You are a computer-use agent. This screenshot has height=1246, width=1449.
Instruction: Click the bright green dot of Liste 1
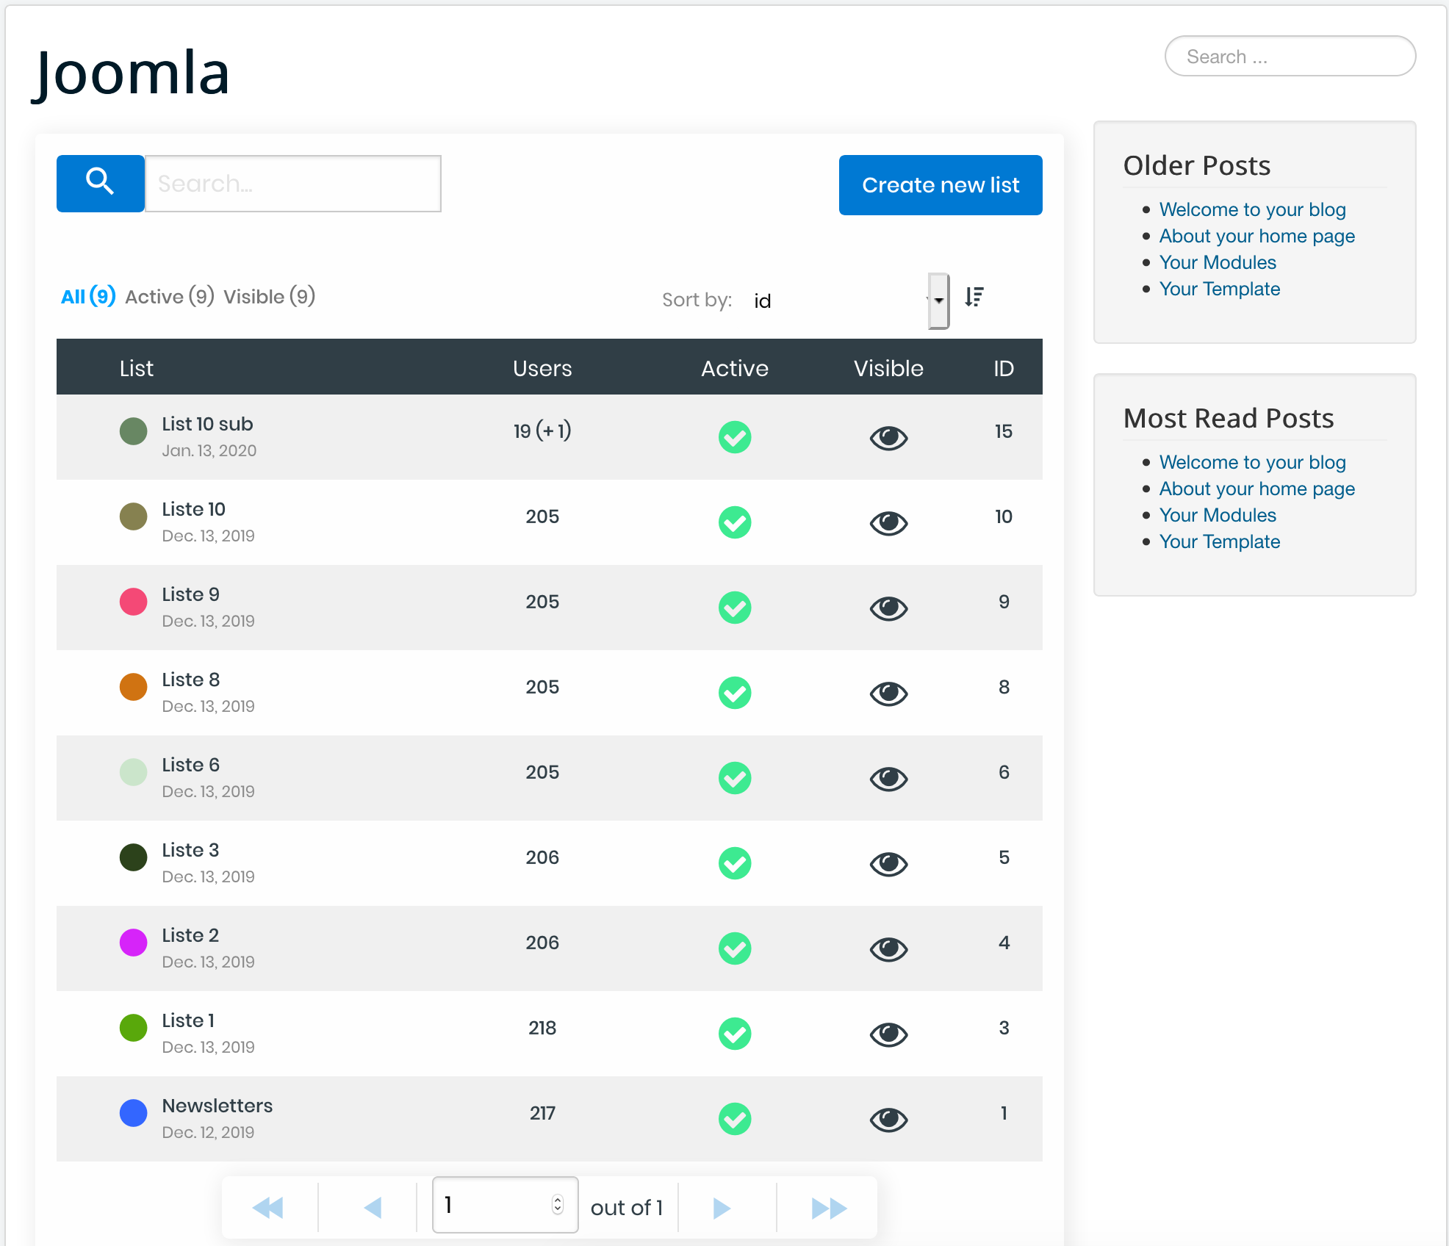click(x=133, y=1028)
